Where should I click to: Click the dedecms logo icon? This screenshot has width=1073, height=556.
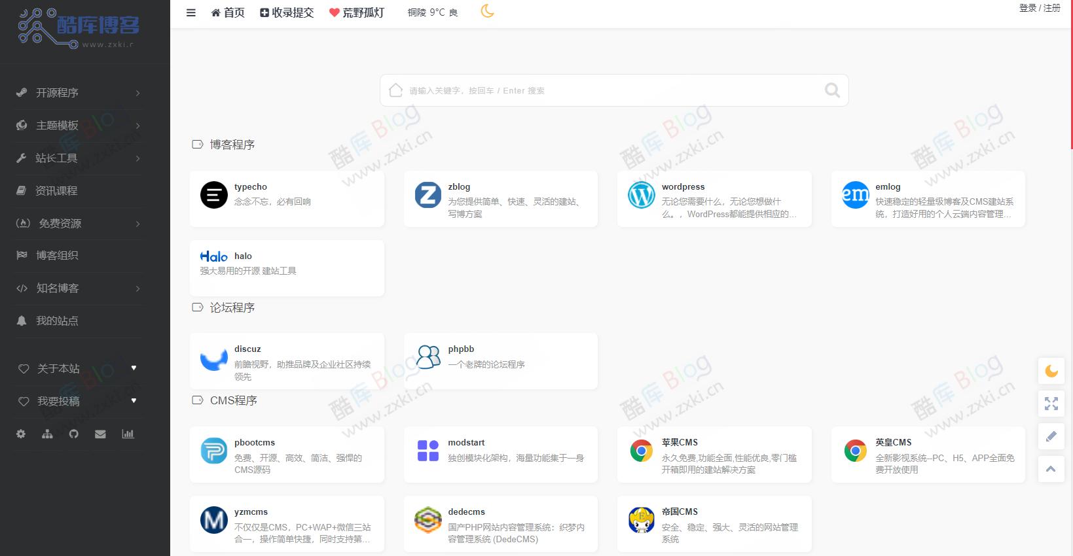428,520
